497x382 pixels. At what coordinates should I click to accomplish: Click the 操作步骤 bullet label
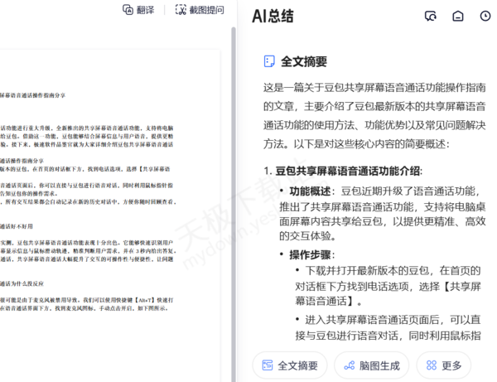pos(310,255)
